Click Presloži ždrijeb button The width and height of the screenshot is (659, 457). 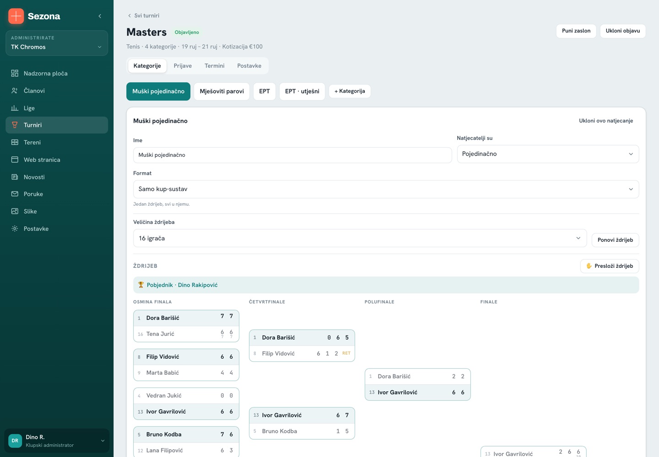610,266
